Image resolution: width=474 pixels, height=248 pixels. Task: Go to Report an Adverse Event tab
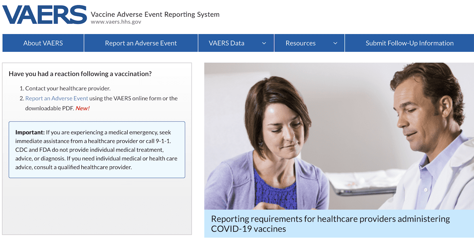[x=141, y=43]
